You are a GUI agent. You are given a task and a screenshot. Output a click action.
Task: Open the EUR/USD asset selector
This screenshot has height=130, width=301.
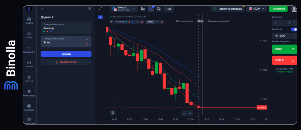coord(124,9)
